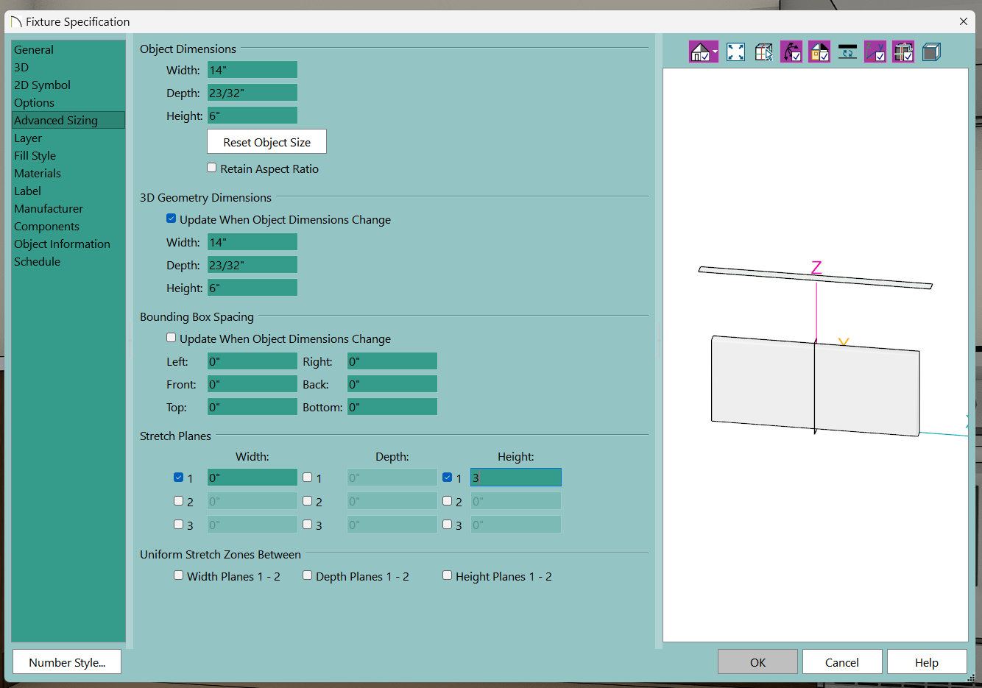Image resolution: width=982 pixels, height=688 pixels.
Task: Enable Retain Aspect Ratio checkbox
Action: tap(212, 168)
